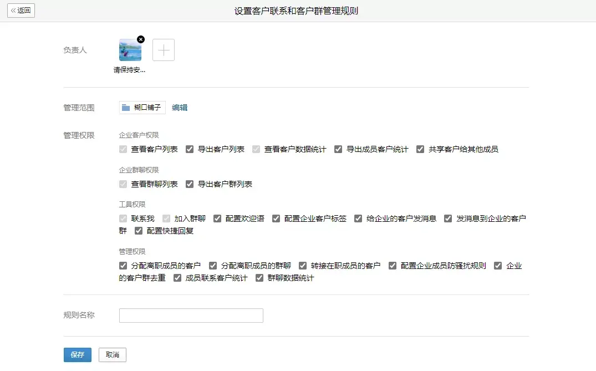Viewport: 596px width, 371px height.
Task: Enable the 配置欢迎语 checkbox
Action: tap(217, 218)
